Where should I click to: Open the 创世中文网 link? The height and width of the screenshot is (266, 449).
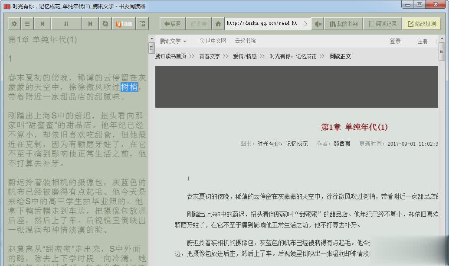[213, 41]
